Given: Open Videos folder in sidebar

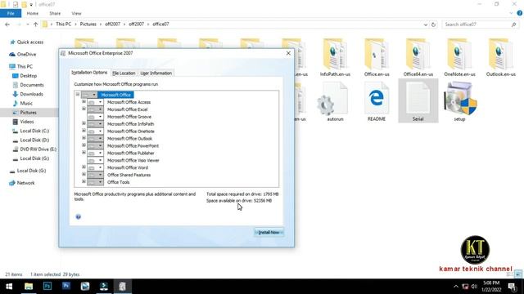Looking at the screenshot, I should pyautogui.click(x=27, y=122).
